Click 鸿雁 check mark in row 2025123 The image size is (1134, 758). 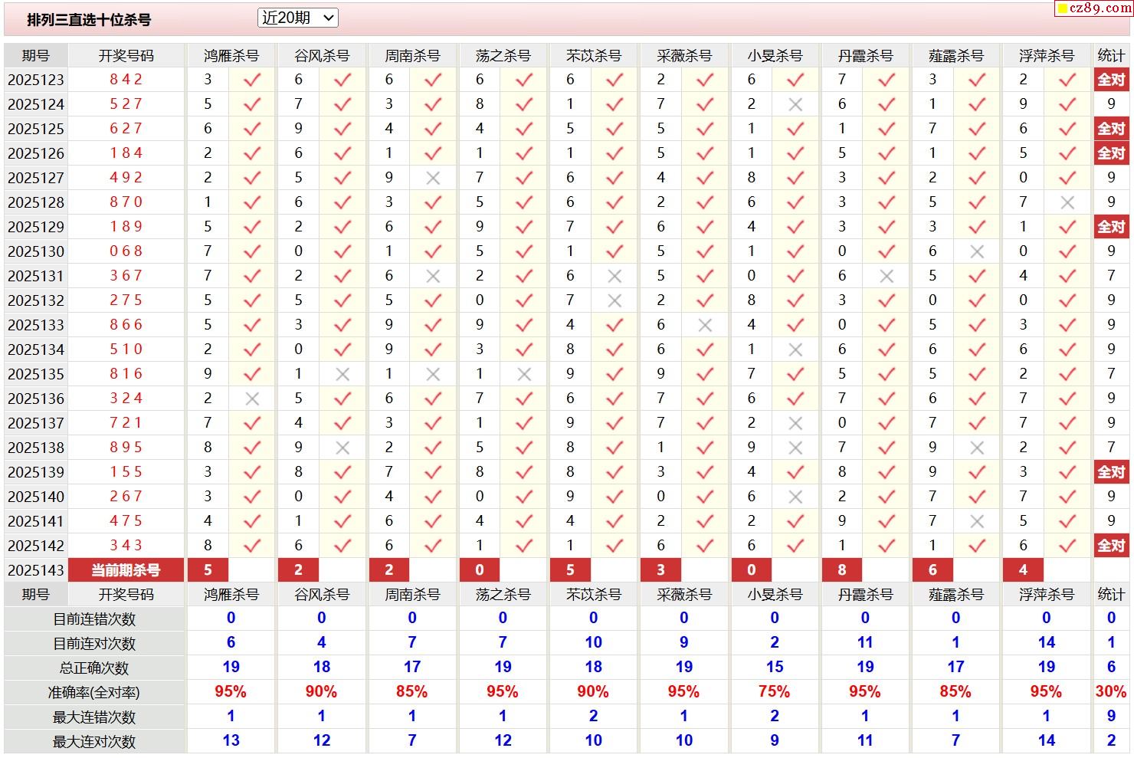click(x=252, y=80)
